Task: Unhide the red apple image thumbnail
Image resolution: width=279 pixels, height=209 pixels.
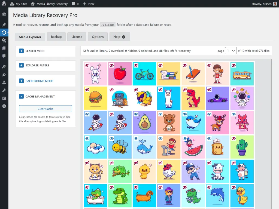Action: [x=111, y=65]
